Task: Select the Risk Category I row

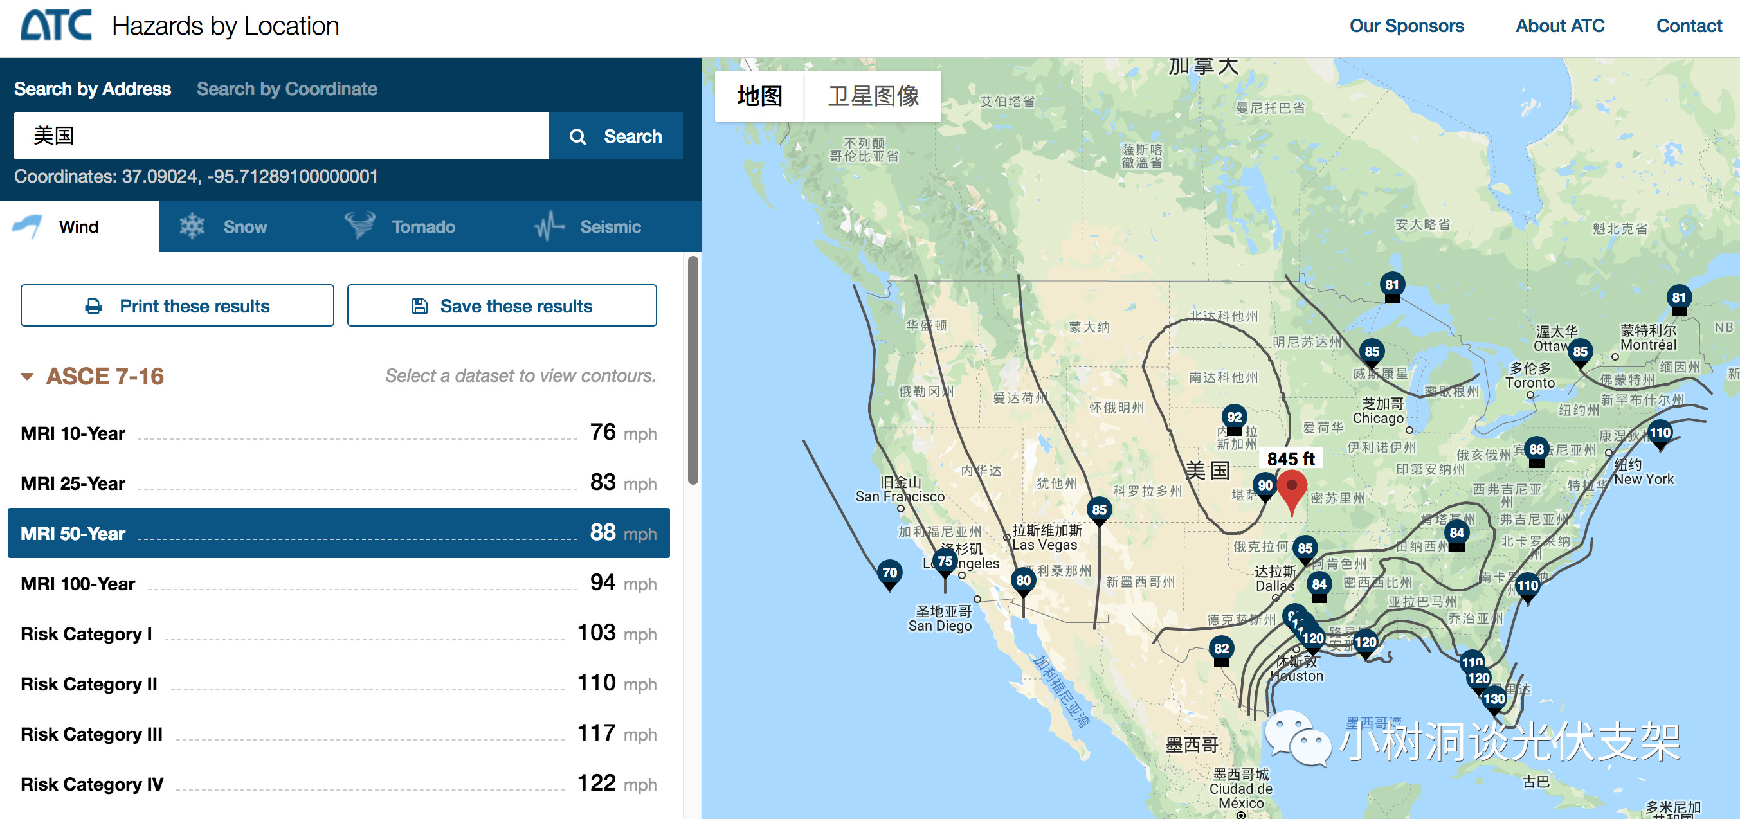Action: tap(338, 633)
